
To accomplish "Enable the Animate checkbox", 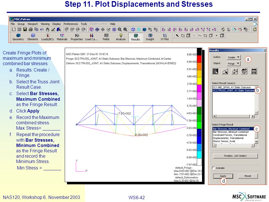I will tap(214, 168).
